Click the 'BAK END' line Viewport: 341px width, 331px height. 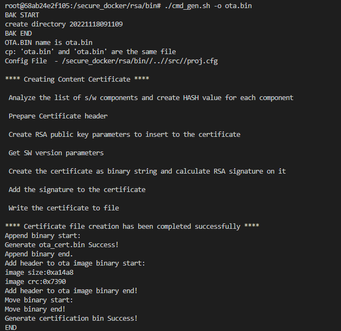click(18, 34)
